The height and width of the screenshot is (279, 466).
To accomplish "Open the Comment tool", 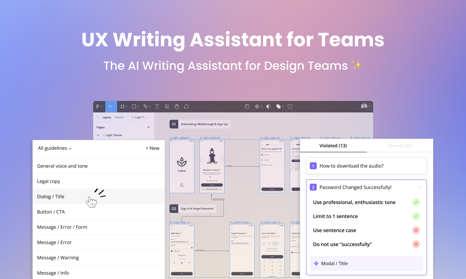I will (x=186, y=107).
